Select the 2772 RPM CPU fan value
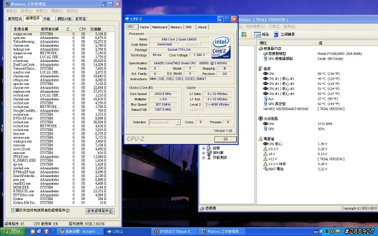378x236 pixels. (325, 124)
